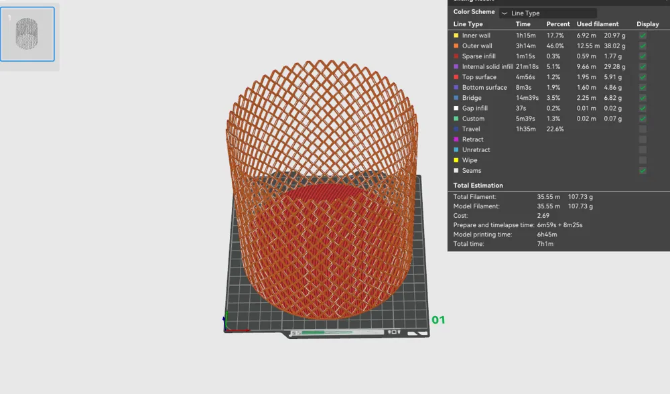Click the green Custom line type icon

coord(457,119)
